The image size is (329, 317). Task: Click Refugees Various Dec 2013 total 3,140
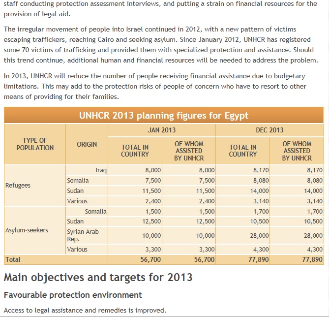(x=261, y=201)
